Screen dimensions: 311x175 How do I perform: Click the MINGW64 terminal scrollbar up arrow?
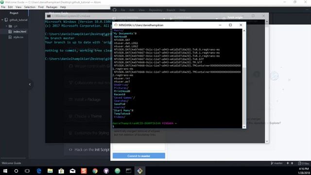(x=244, y=31)
